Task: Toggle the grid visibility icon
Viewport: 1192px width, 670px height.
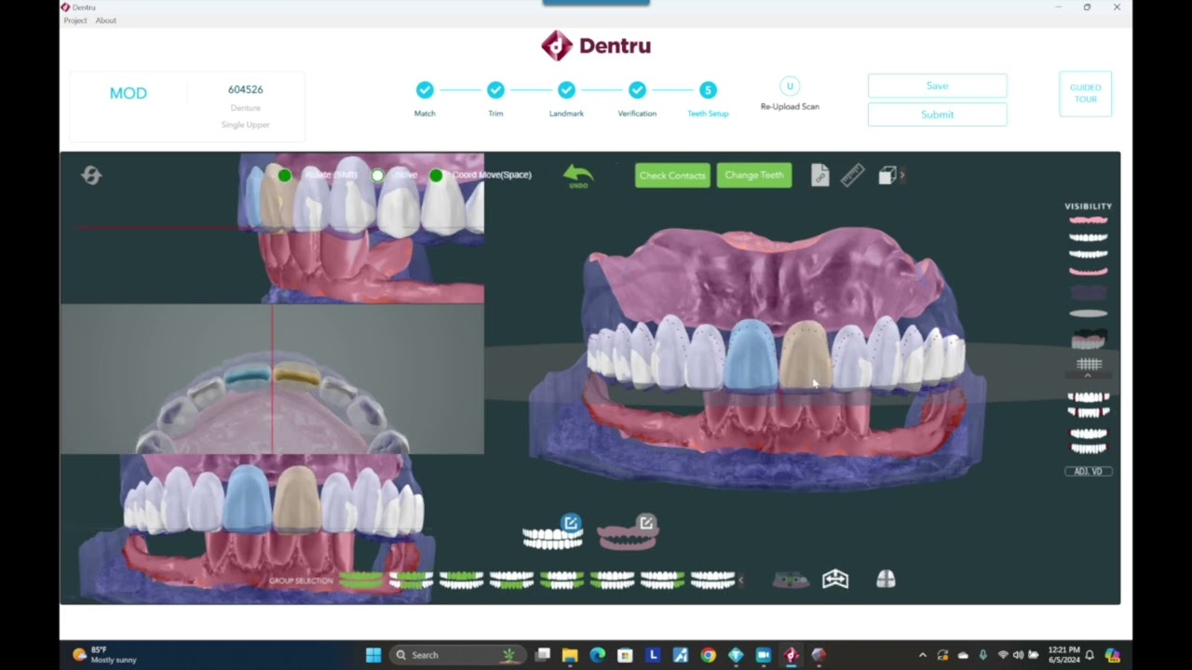Action: tap(1089, 364)
